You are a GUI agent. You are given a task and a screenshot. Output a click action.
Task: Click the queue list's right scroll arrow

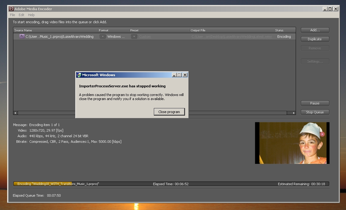pyautogui.click(x=294, y=113)
